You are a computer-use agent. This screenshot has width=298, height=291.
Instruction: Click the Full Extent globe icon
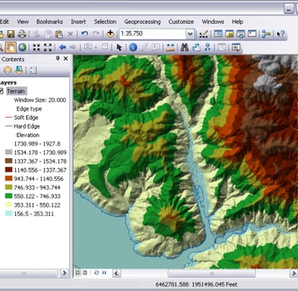coord(22,48)
